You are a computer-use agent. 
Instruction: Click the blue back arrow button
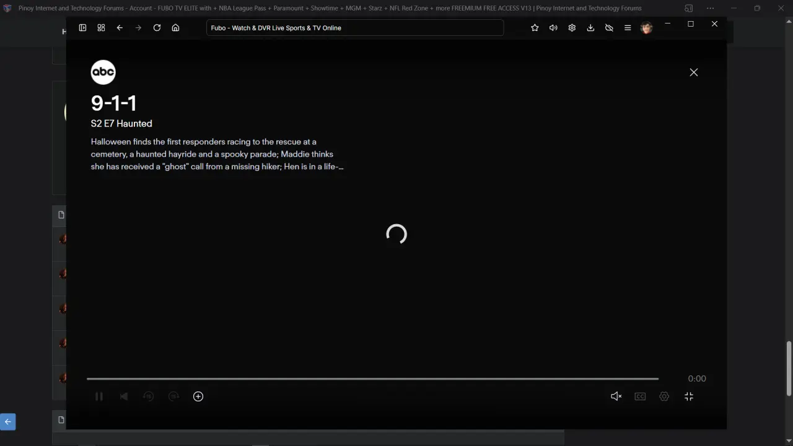point(7,422)
